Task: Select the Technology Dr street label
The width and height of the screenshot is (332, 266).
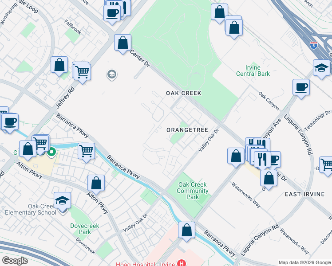Action: 317,121
